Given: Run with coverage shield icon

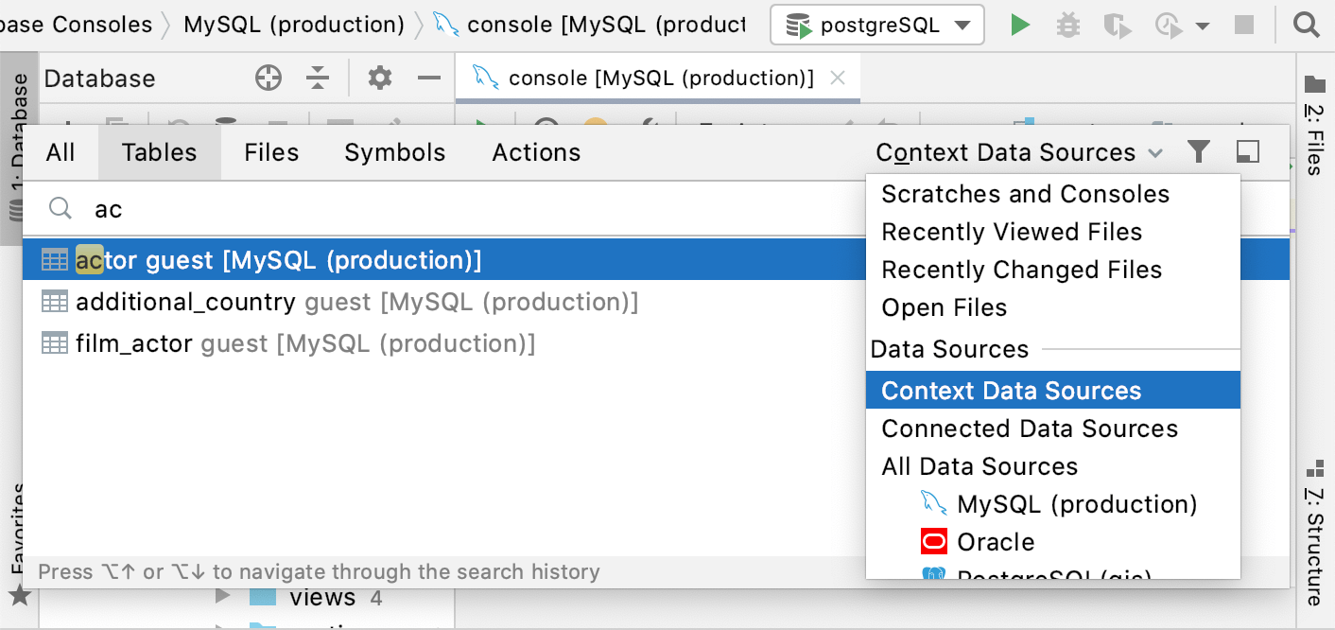Looking at the screenshot, I should (x=1117, y=26).
